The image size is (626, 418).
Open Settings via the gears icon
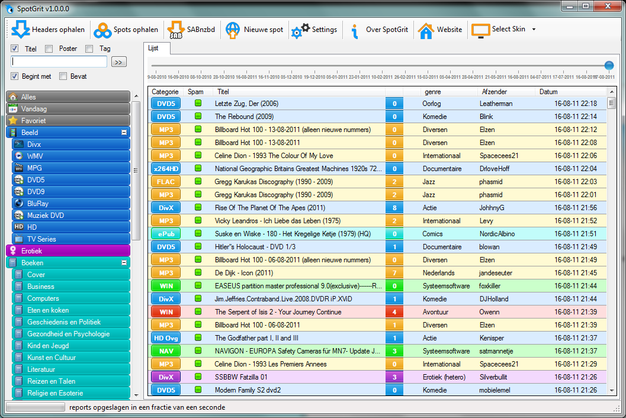[300, 30]
